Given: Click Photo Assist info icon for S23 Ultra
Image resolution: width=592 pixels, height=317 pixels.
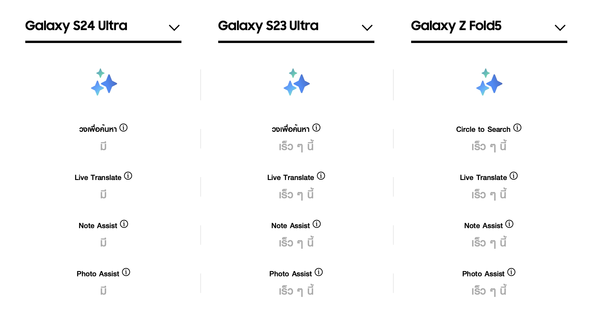Looking at the screenshot, I should [319, 272].
